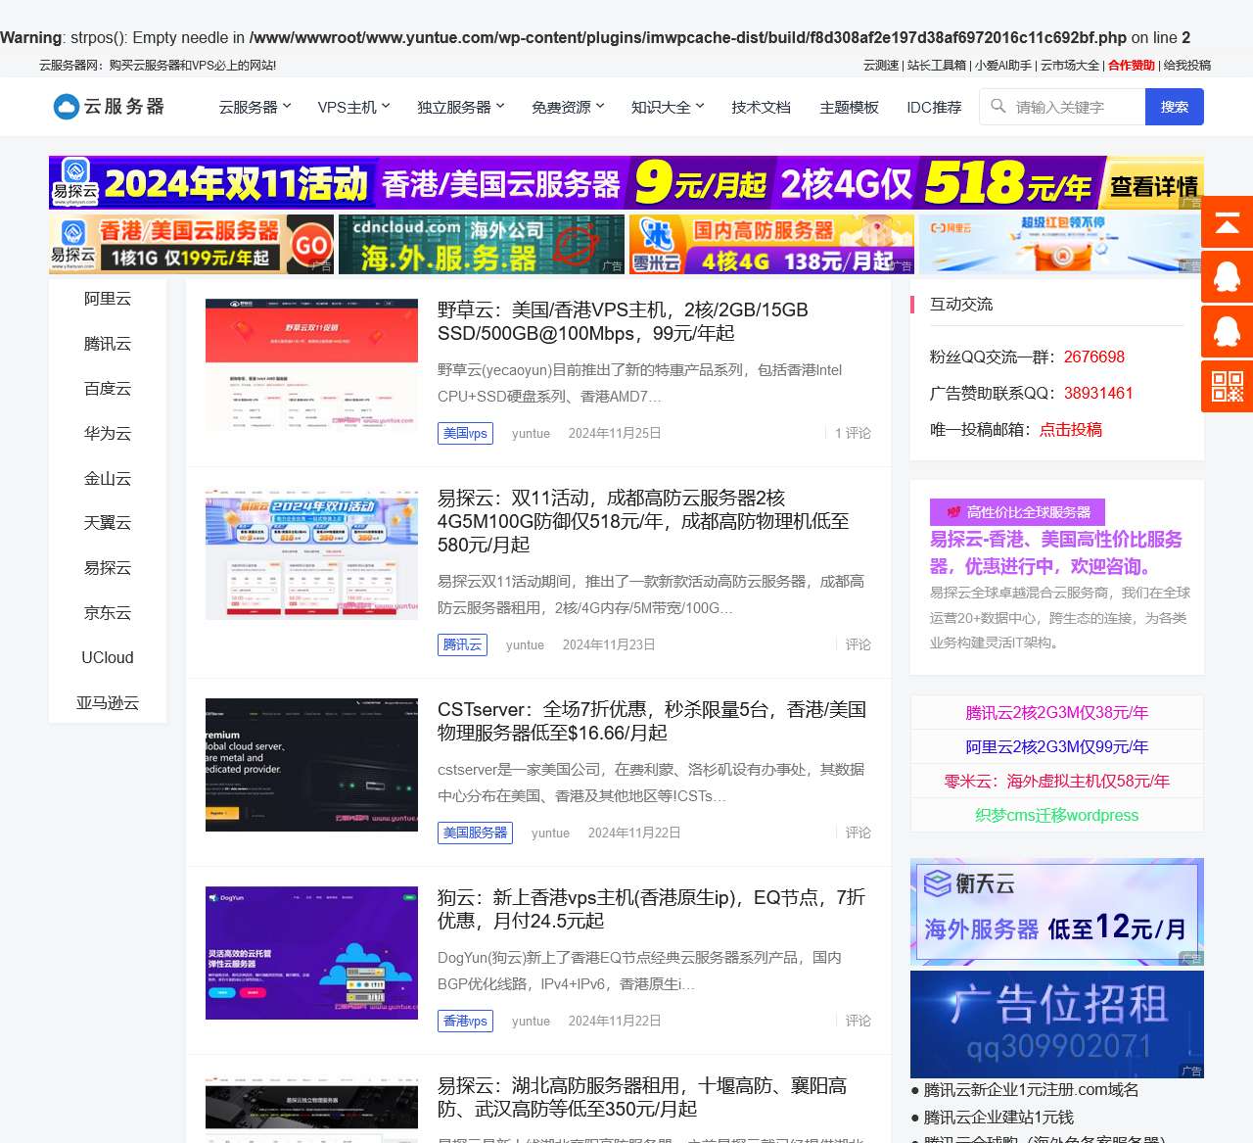Open the 小爱AI助手 top link
This screenshot has width=1253, height=1143.
point(1003,65)
